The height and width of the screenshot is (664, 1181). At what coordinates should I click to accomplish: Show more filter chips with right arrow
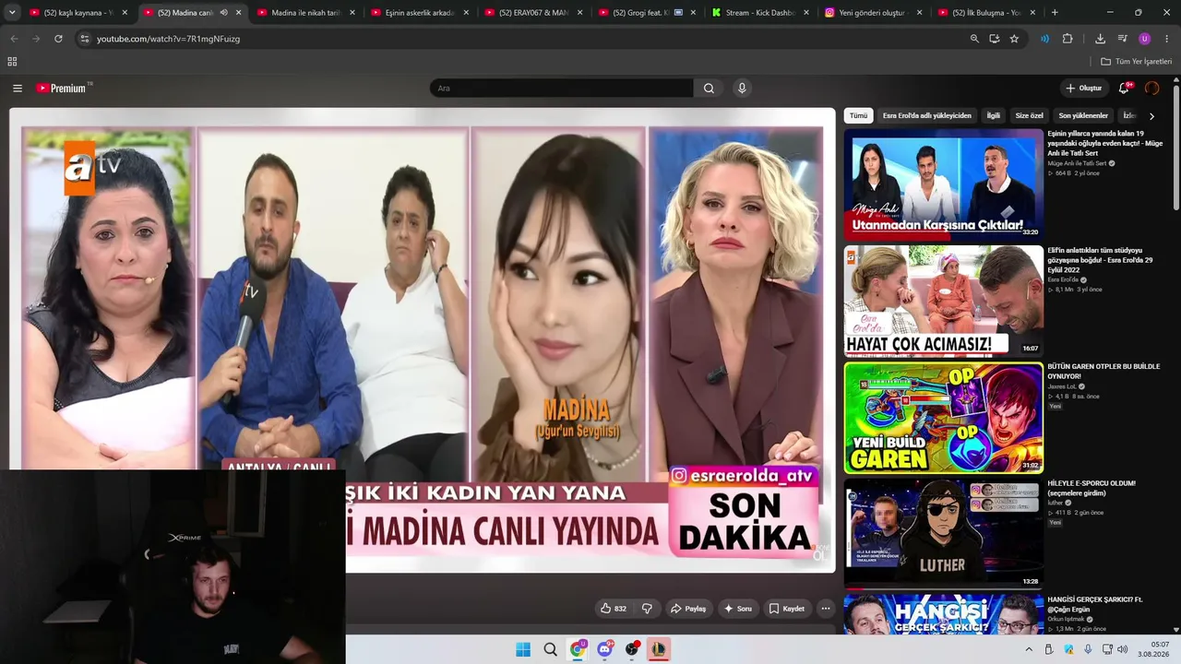coord(1151,116)
